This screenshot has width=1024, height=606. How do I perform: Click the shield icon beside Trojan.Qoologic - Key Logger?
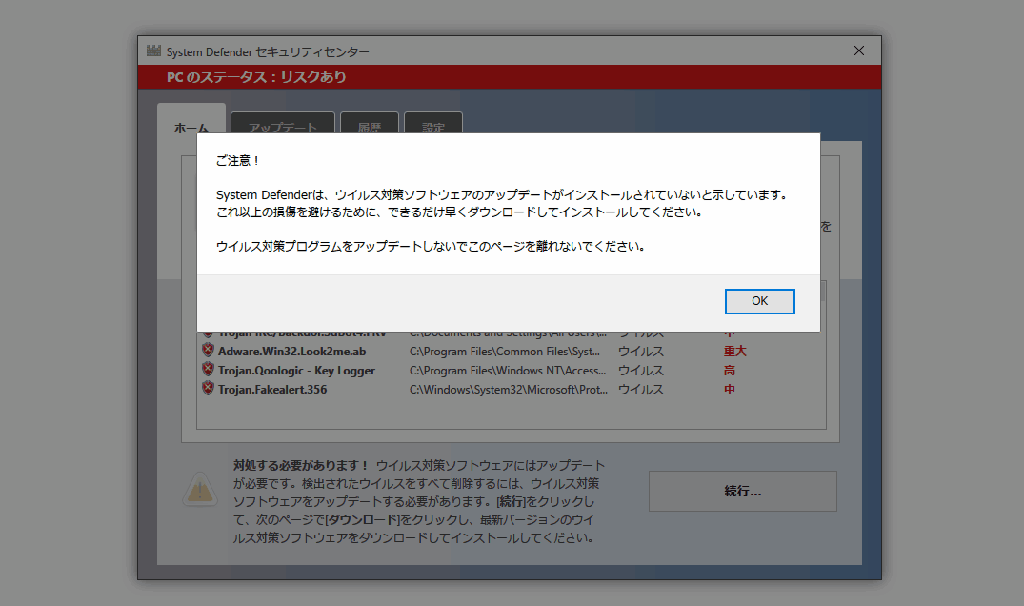[208, 369]
